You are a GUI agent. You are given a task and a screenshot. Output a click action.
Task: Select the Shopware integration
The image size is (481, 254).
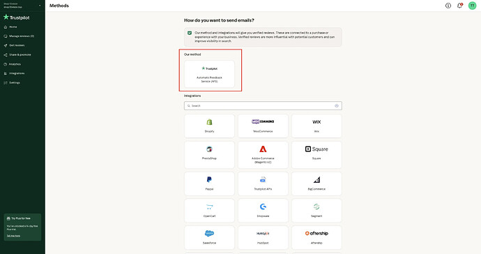point(263,211)
